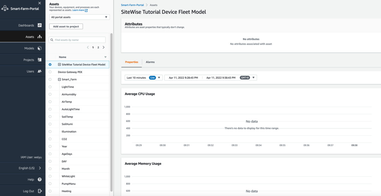Screen dimensions: 381x196
Task: Switch to the Properties tab
Action: [132, 62]
